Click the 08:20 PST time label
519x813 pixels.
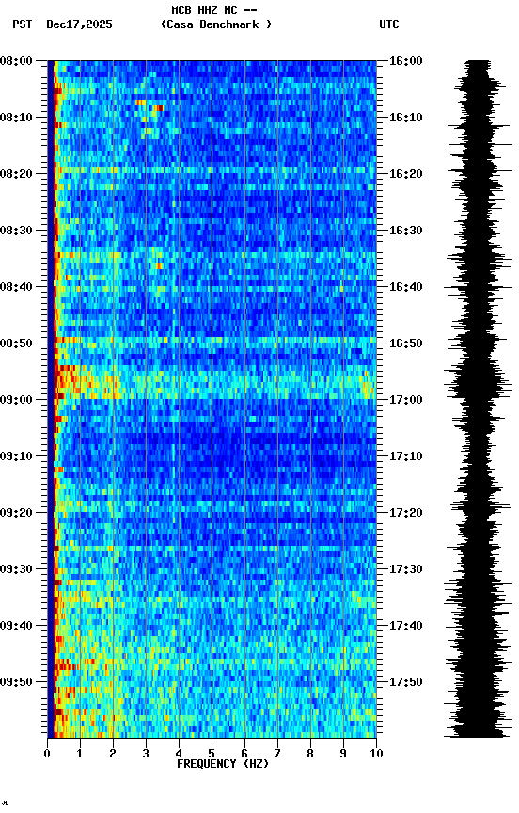(x=16, y=174)
